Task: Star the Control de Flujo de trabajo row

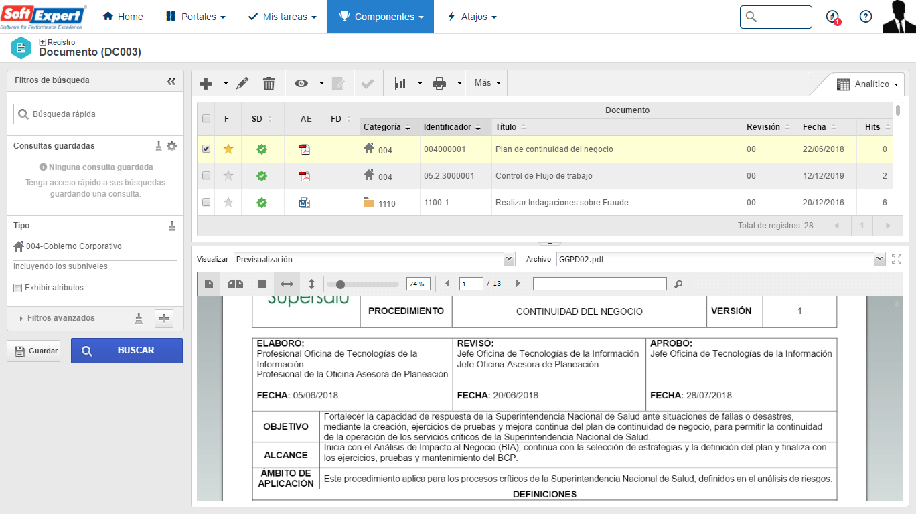Action: pos(228,176)
